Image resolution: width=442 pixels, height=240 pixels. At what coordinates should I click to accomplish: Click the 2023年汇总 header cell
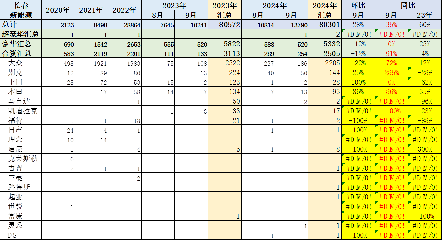(225, 10)
